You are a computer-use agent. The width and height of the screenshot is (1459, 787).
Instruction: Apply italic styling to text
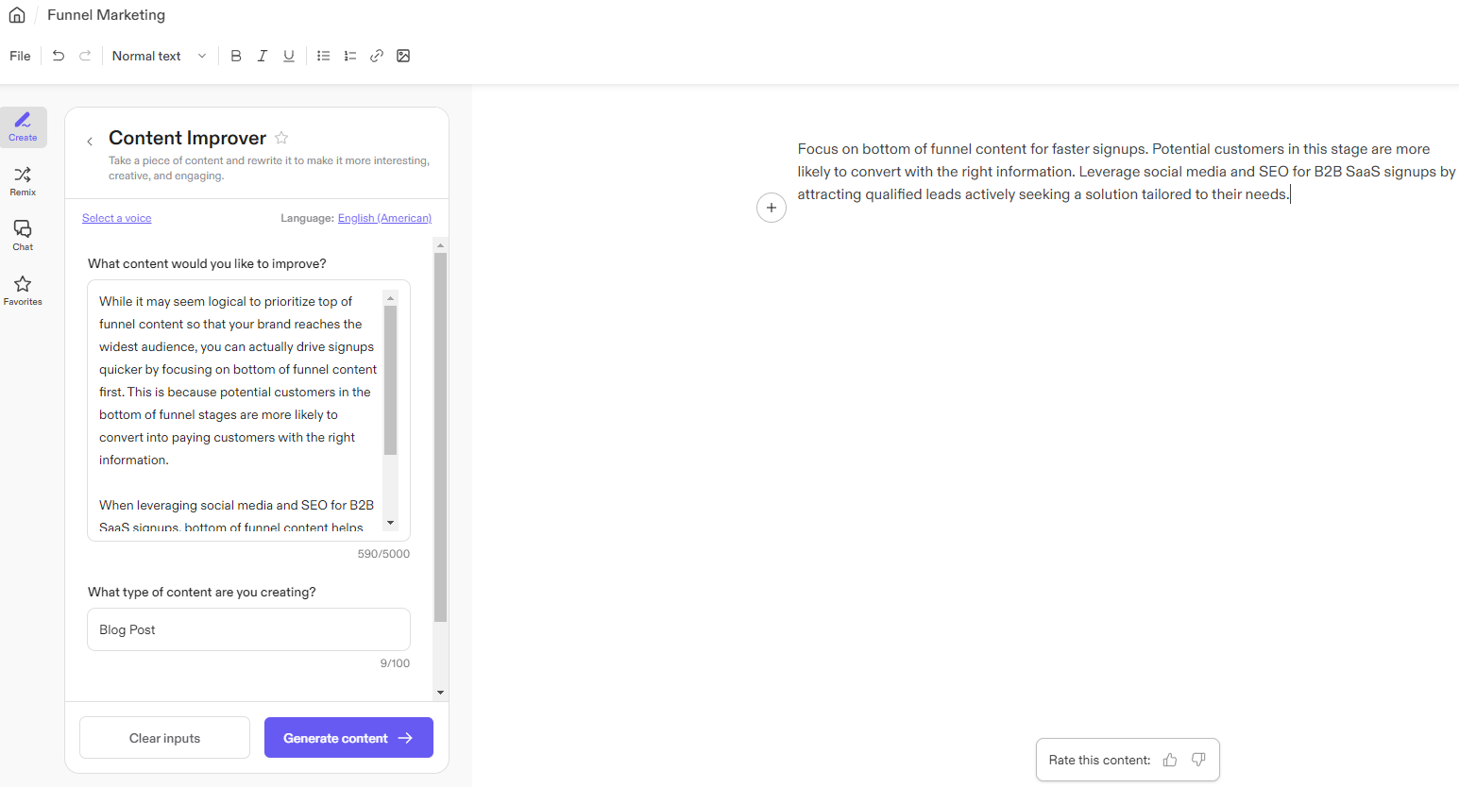click(262, 56)
